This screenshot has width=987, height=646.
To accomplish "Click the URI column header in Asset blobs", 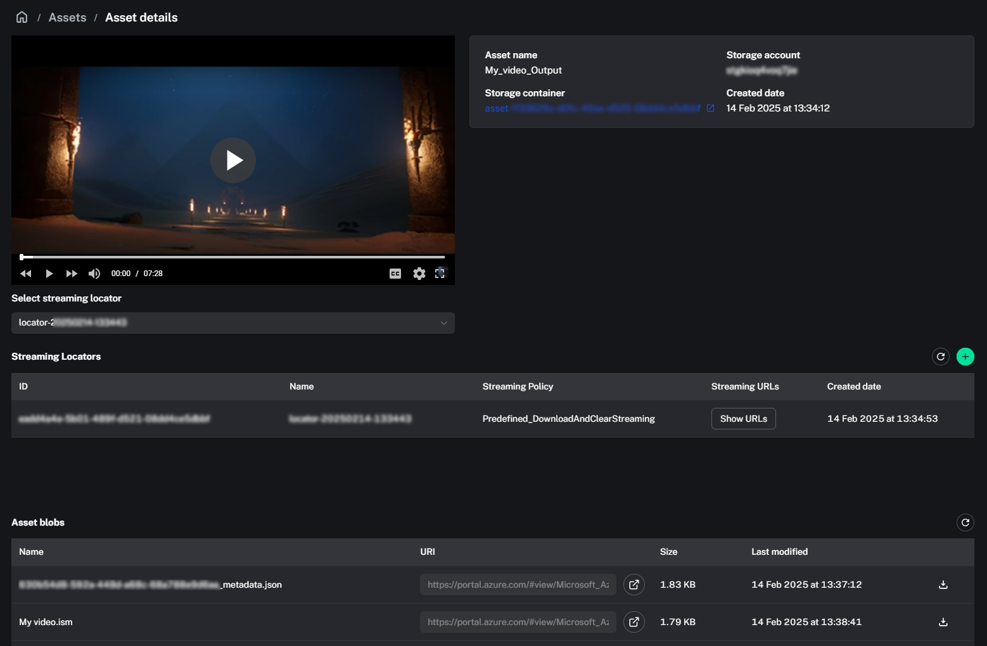I will tap(428, 552).
